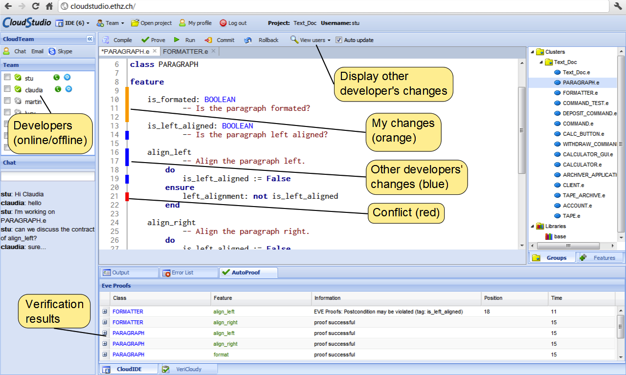Screen dimensions: 626x375
Task: Click the browser address bar
Action: [x=333, y=6]
